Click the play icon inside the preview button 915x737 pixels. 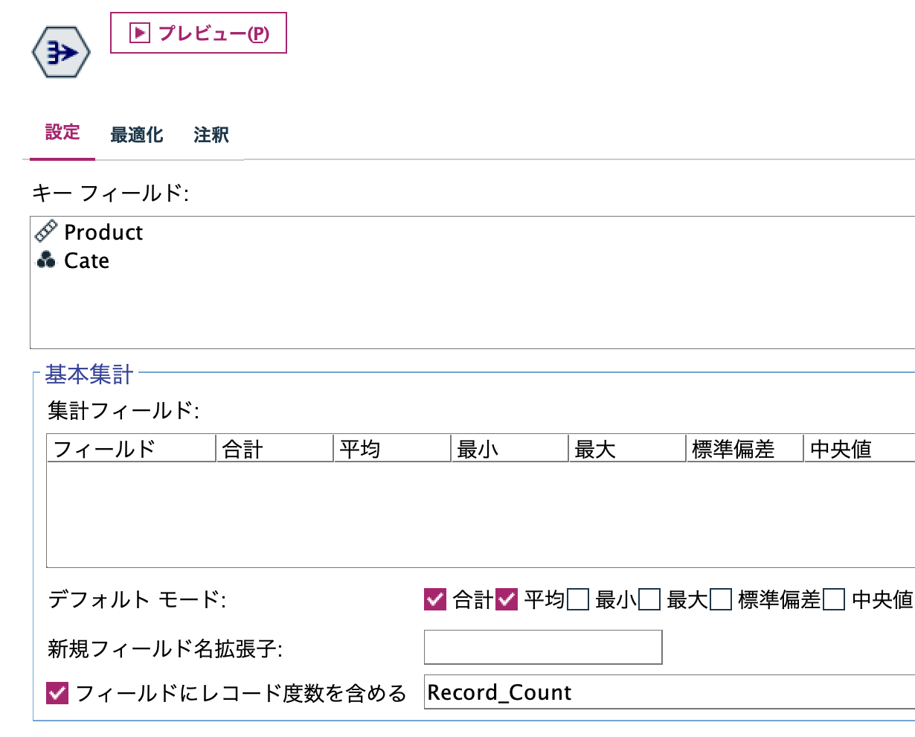pos(140,33)
